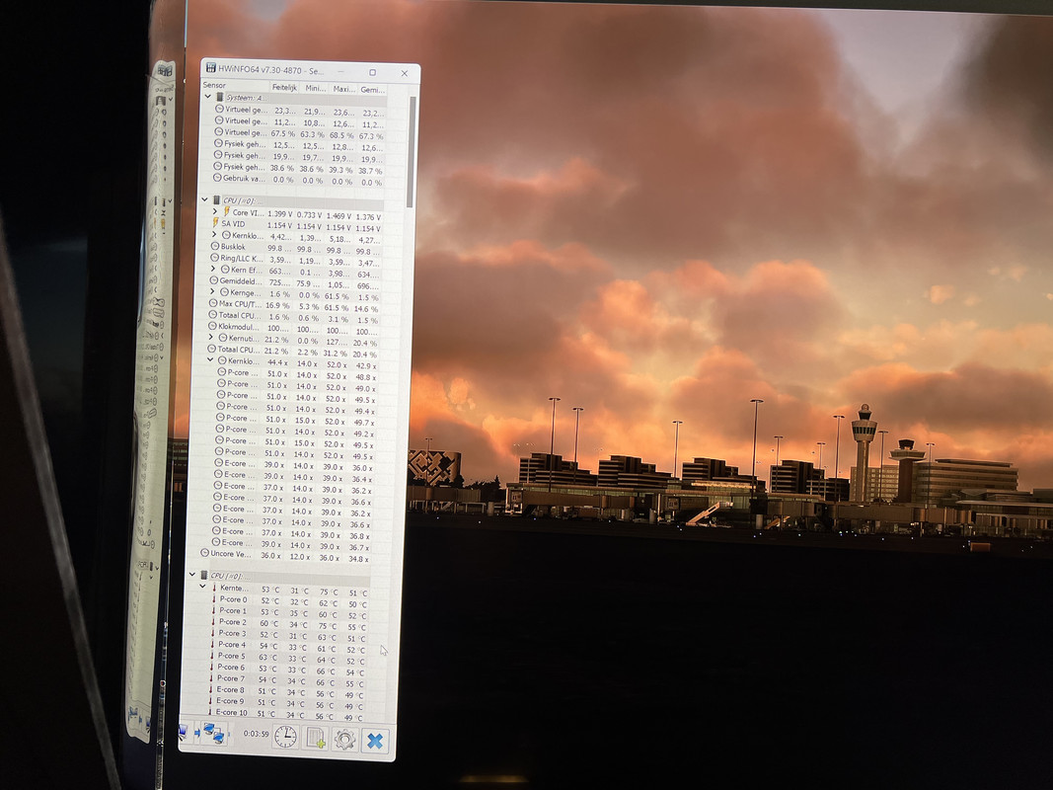The width and height of the screenshot is (1053, 790).
Task: Click the lightning icon beside SA VID
Action: 215,222
